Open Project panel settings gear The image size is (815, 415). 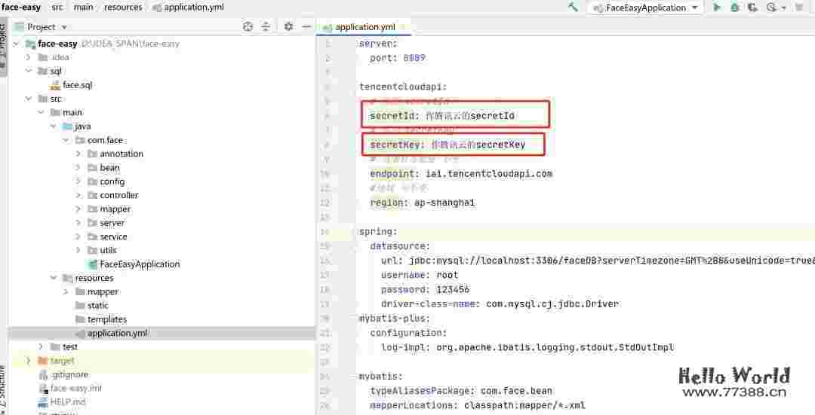point(288,26)
